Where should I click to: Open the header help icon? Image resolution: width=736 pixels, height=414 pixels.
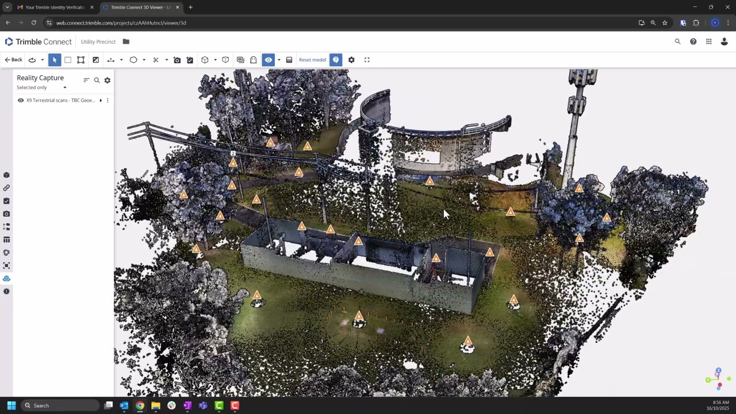point(693,41)
